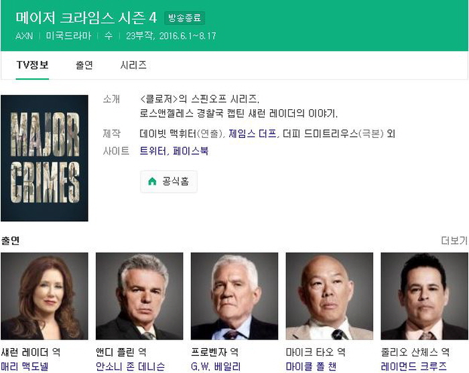
Task: Click the 샤론 레이더 cast photo
Action: point(44,296)
